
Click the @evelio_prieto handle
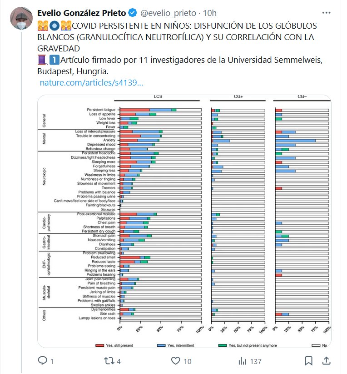pyautogui.click(x=166, y=12)
